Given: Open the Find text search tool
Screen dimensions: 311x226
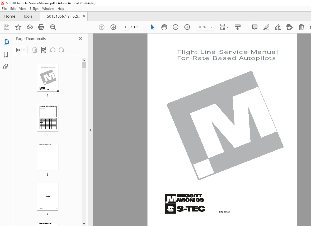Looking at the screenshot, I should [53, 27].
